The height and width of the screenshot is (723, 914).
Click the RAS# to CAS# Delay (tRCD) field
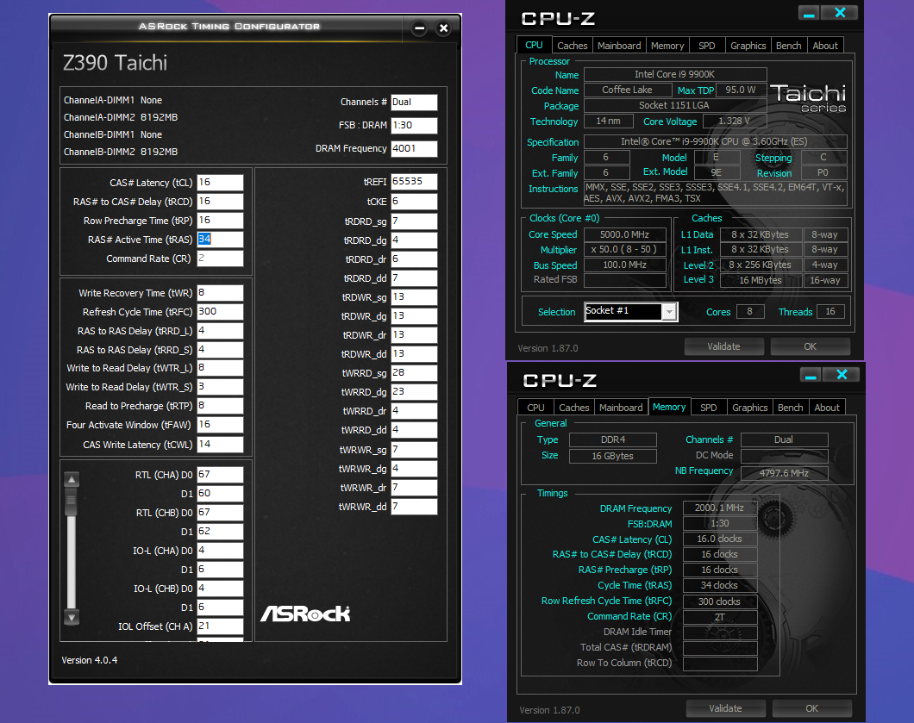point(220,202)
